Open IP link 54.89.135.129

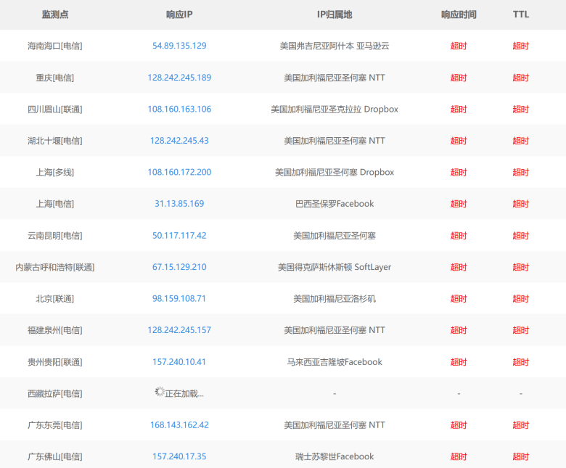[x=179, y=46]
